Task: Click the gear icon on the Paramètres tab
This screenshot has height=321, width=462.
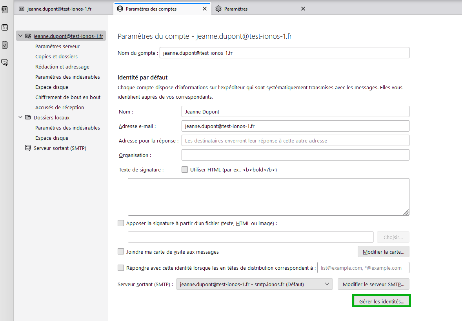Action: (x=218, y=9)
